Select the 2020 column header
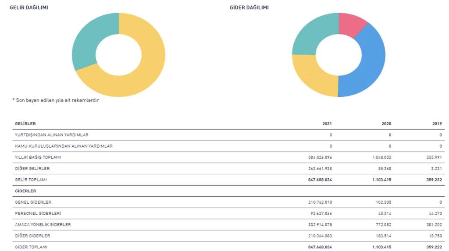Image resolution: width=449 pixels, height=251 pixels. tap(386, 124)
